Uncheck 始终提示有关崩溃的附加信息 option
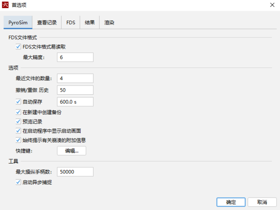This screenshot has width=280, height=210. click(18, 140)
